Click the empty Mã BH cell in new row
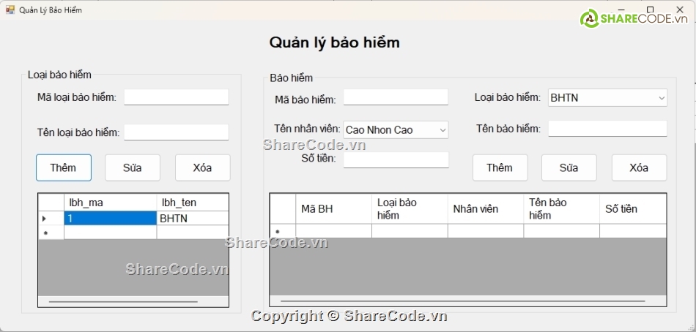This screenshot has height=332, width=696. click(x=334, y=231)
